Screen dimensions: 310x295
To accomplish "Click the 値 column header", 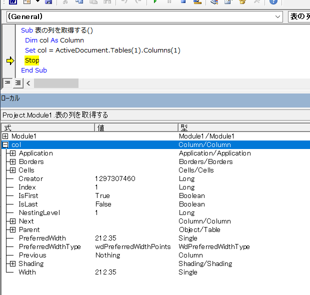I will point(136,127).
